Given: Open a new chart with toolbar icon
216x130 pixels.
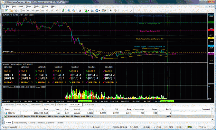Looking at the screenshot, I should tap(7, 11).
